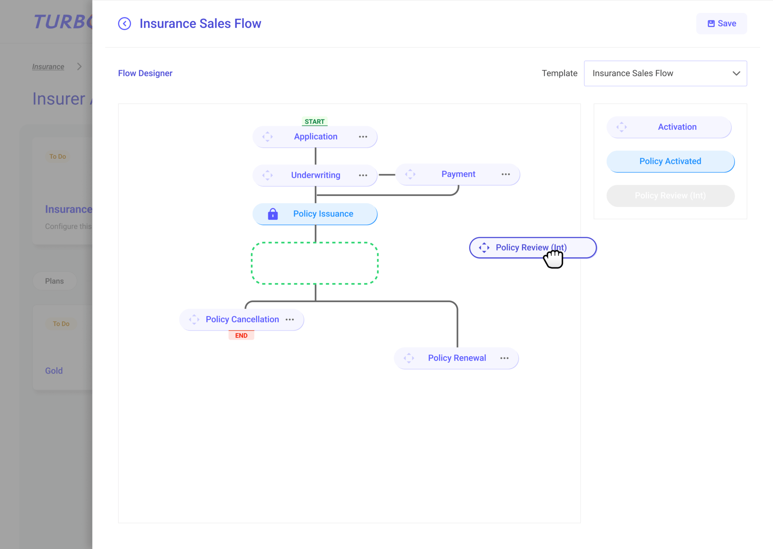Viewport: 773px width, 549px height.
Task: Click the drag handle on the Activation sidebar item
Action: pos(621,127)
